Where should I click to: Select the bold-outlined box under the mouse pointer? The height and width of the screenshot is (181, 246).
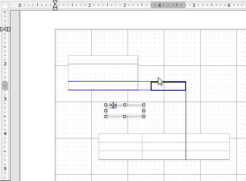(x=168, y=86)
